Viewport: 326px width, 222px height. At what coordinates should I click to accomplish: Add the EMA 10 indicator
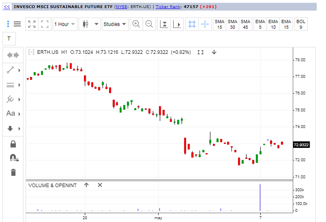pyautogui.click(x=273, y=24)
